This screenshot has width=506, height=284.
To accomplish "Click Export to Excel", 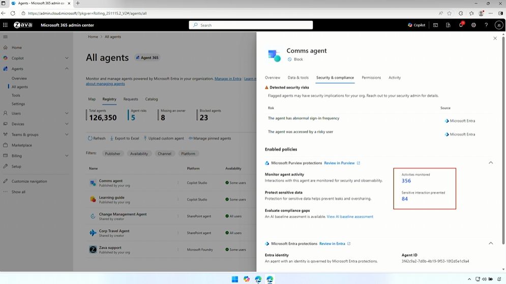I will pyautogui.click(x=124, y=138).
